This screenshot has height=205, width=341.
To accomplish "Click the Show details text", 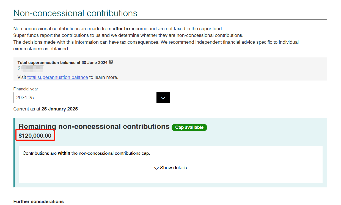I will tap(173, 168).
